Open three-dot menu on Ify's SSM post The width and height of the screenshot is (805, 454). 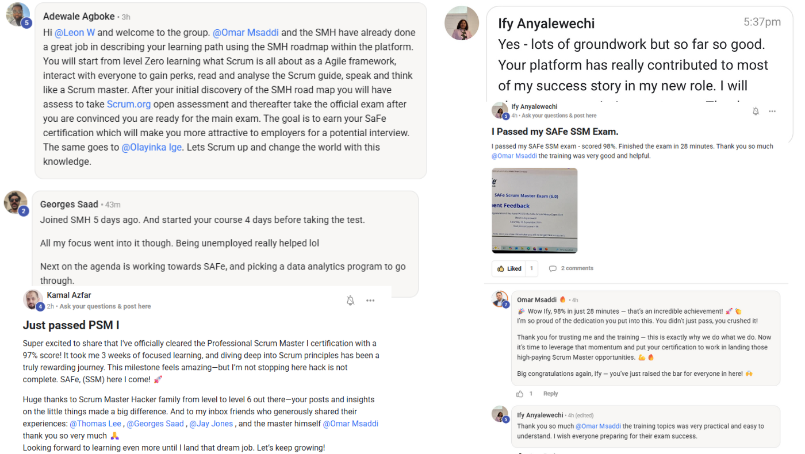(772, 111)
